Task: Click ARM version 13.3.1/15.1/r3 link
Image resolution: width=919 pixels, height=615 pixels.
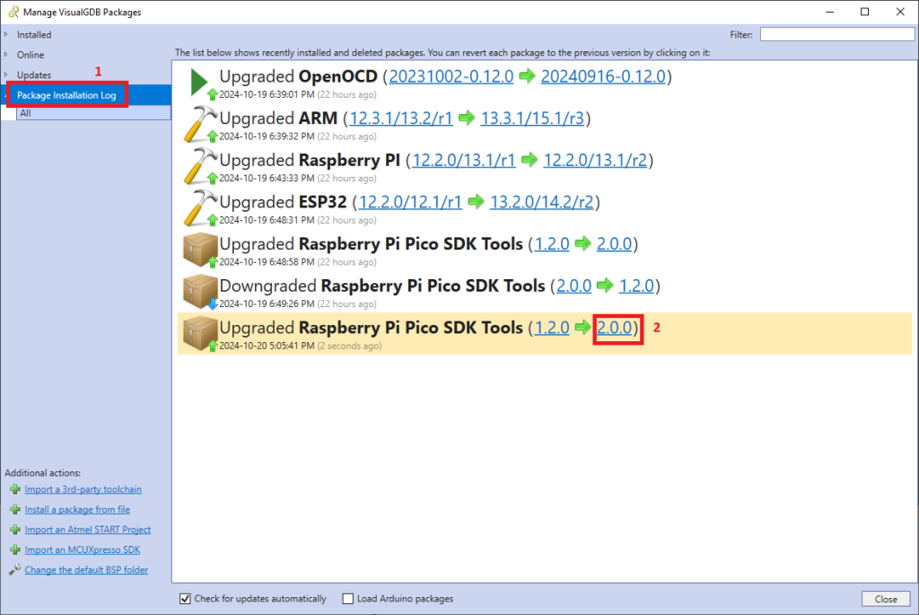Action: 532,119
